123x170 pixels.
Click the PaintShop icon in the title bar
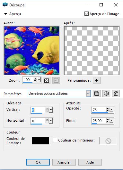point(5,5)
